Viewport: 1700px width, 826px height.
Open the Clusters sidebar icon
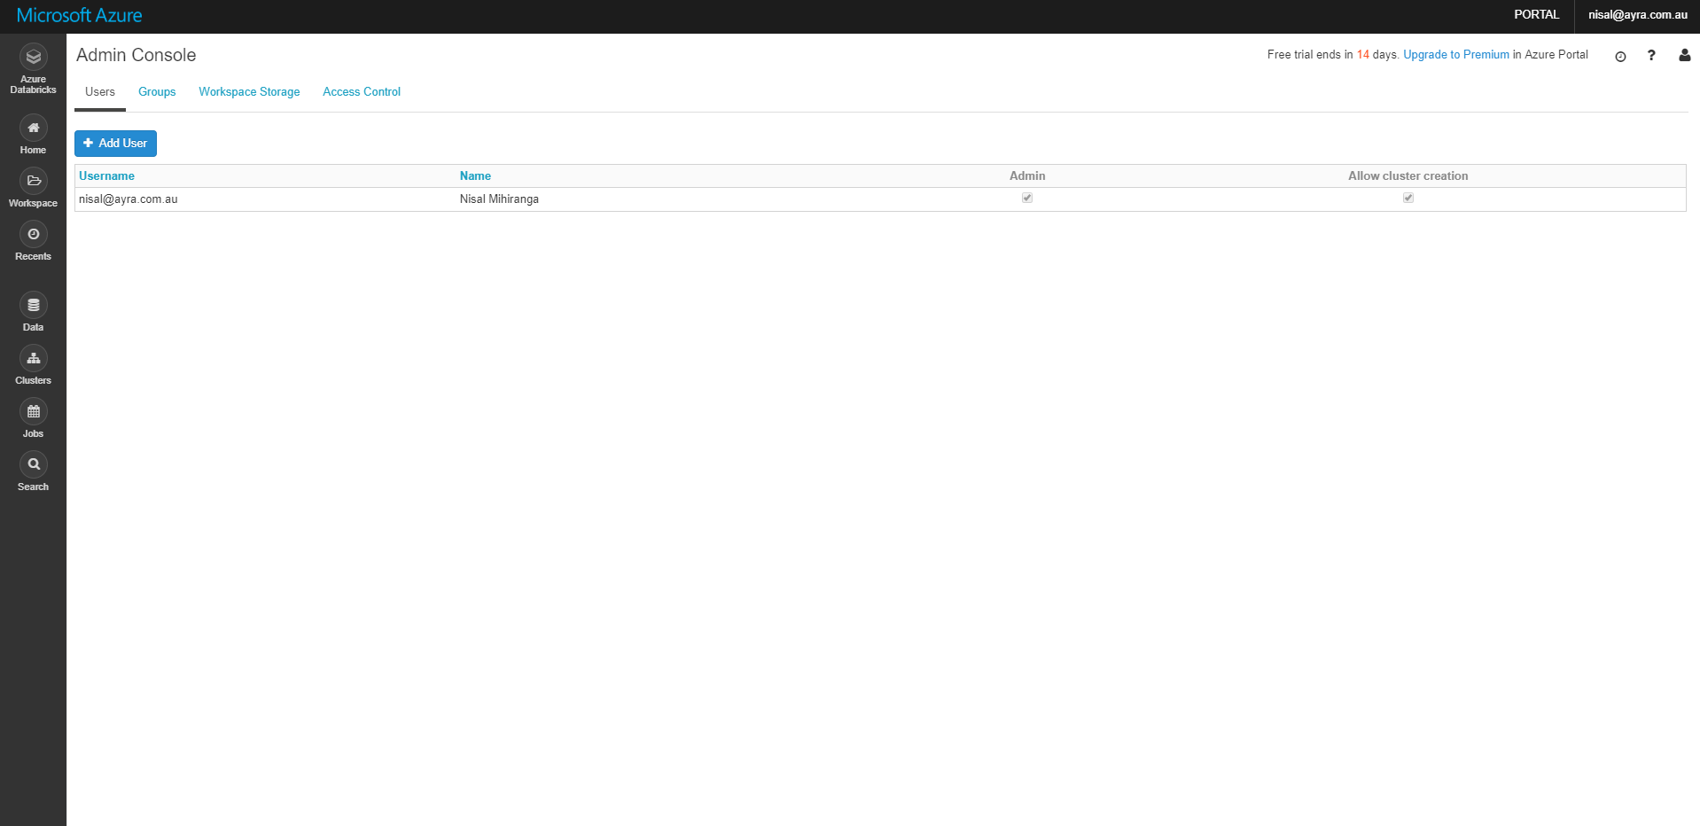[33, 358]
